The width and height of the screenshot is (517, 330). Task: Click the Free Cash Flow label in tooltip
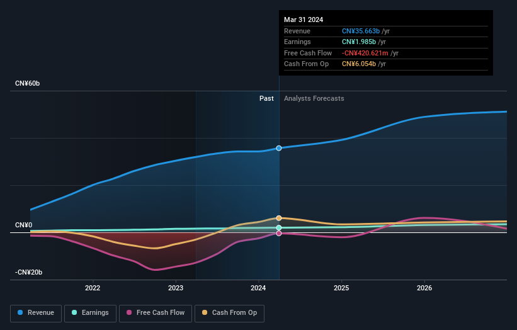point(308,53)
